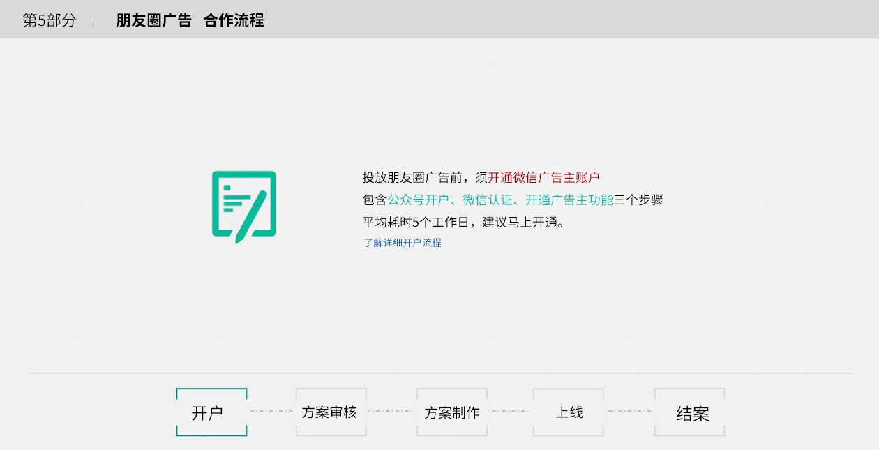Viewport: 879px width, 450px height.
Task: Select the 开户 step
Action: tap(211, 412)
